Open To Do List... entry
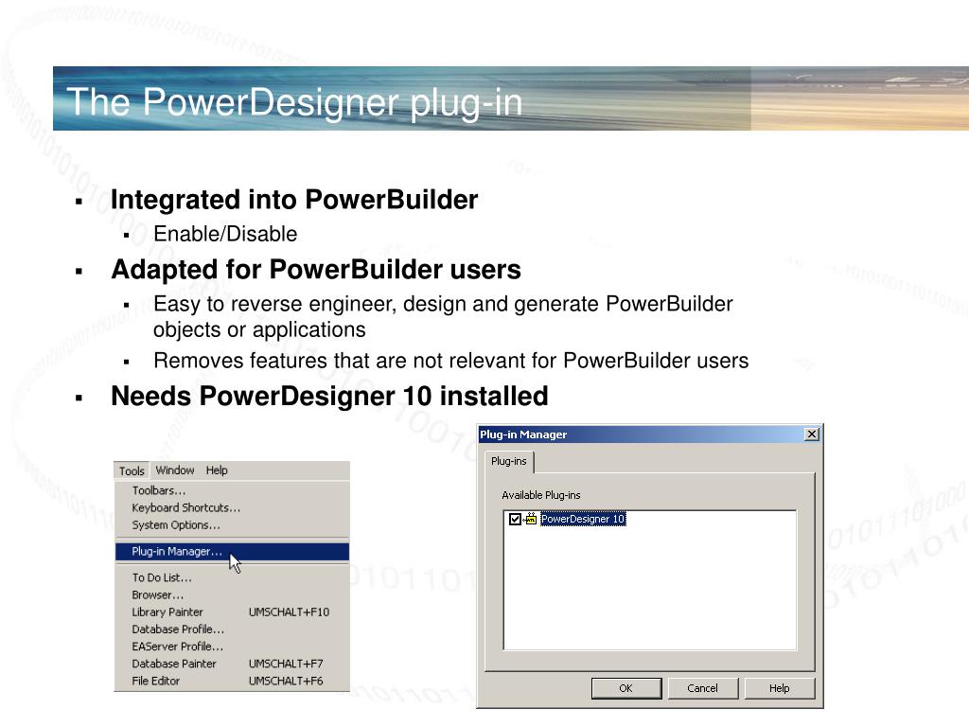Screen dimensions: 969x727 233,577
